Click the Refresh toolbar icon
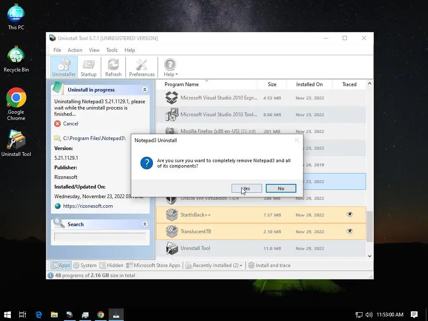428x321 pixels. [113, 67]
